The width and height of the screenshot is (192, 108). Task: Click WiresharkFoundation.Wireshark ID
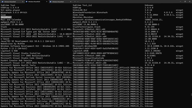pos(90,13)
